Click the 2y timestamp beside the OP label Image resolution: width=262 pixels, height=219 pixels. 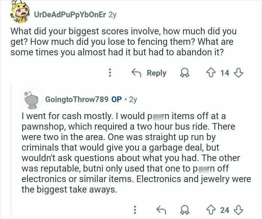(132, 100)
